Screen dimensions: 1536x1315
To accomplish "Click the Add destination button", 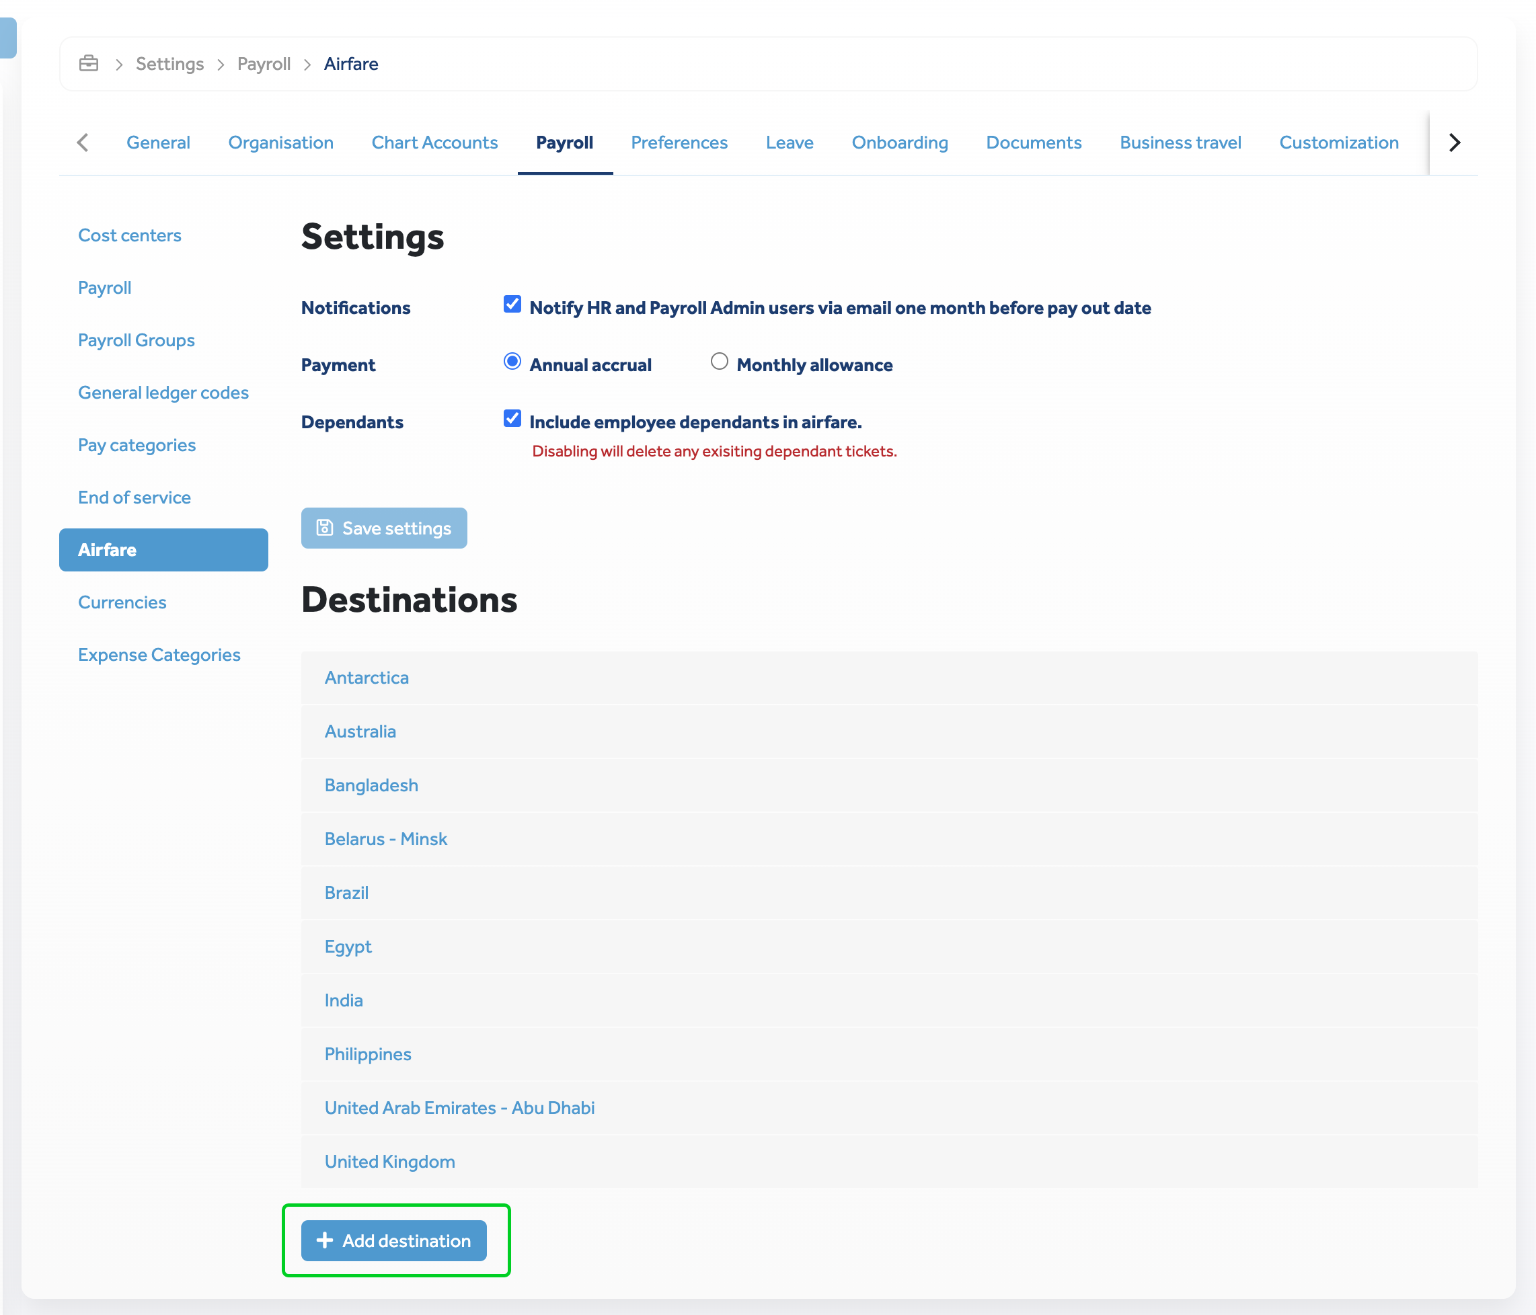I will click(395, 1240).
